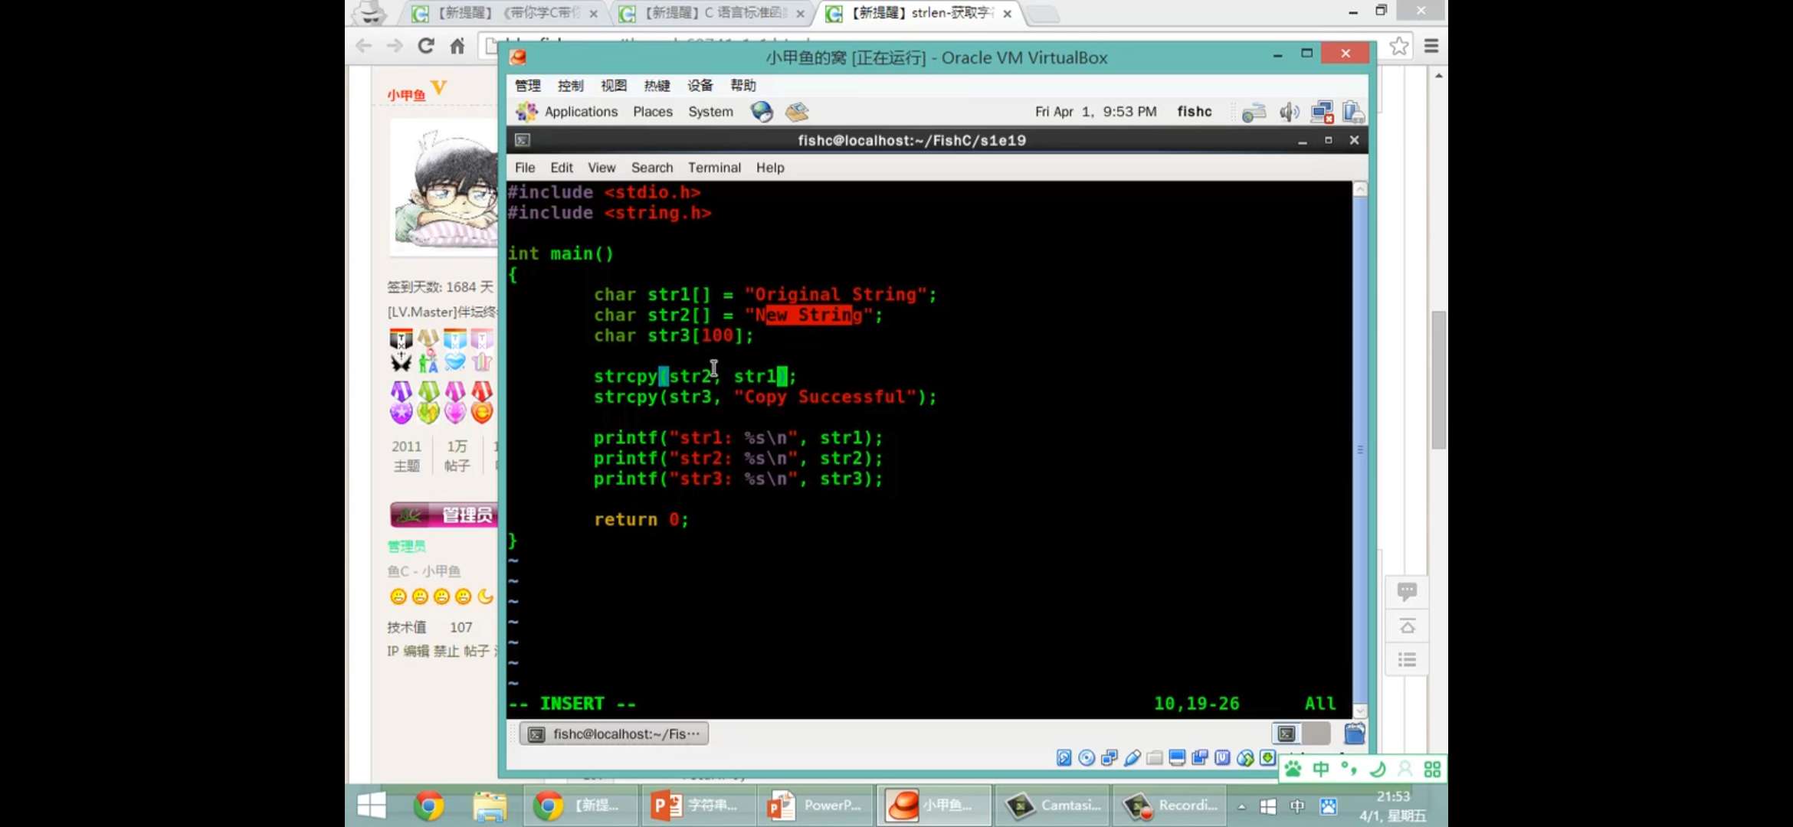The width and height of the screenshot is (1793, 827).
Task: Open the terminal File menu
Action: pyautogui.click(x=525, y=168)
